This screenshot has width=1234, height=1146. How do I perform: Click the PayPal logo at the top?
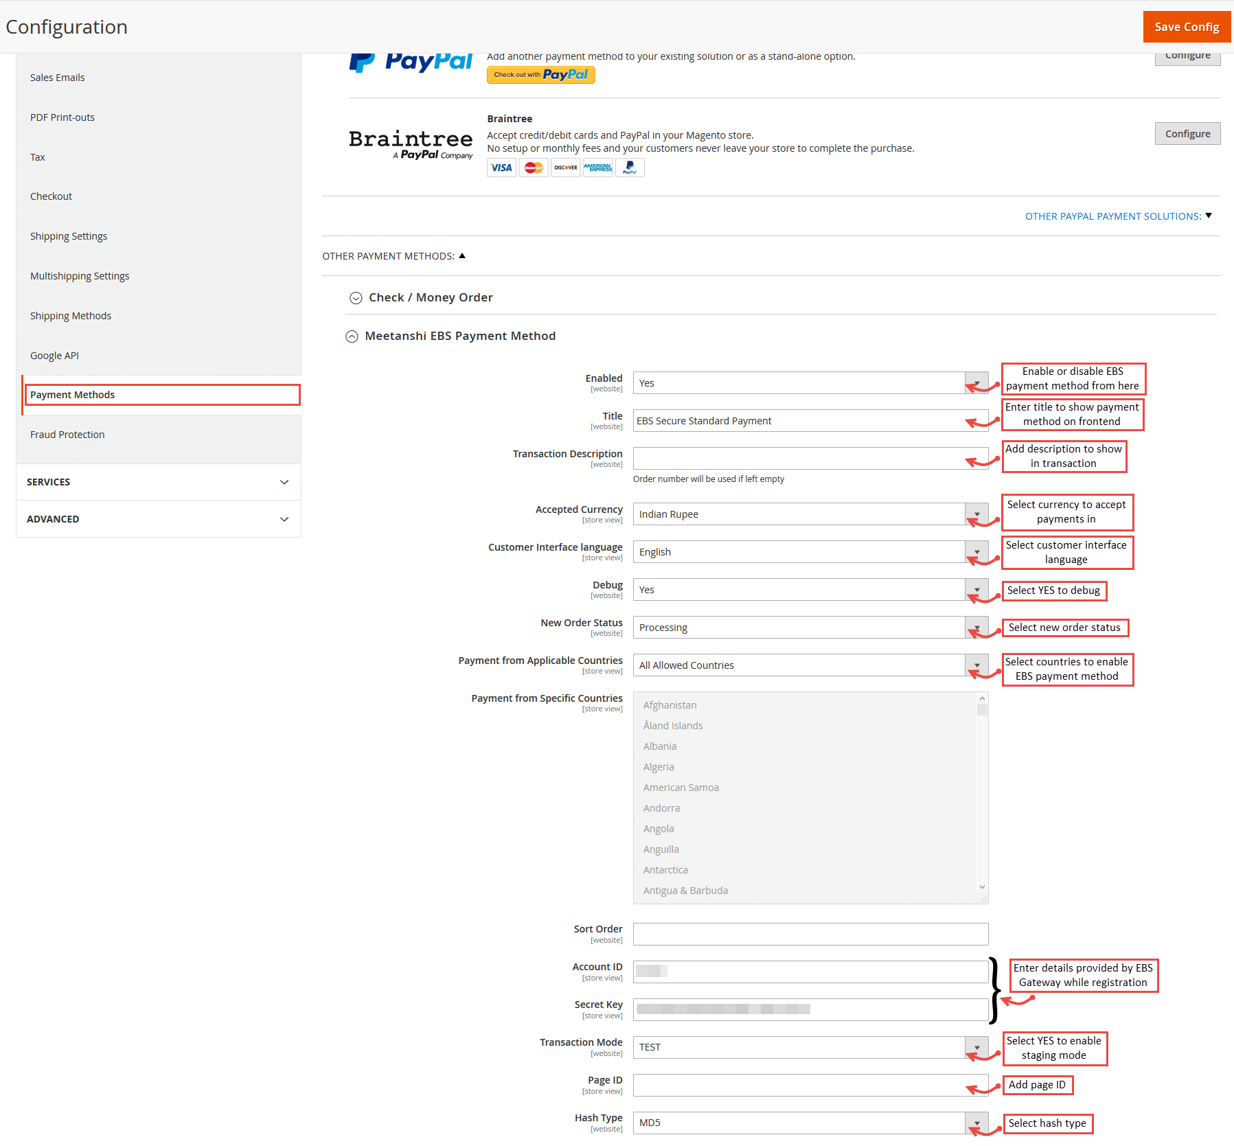(410, 60)
